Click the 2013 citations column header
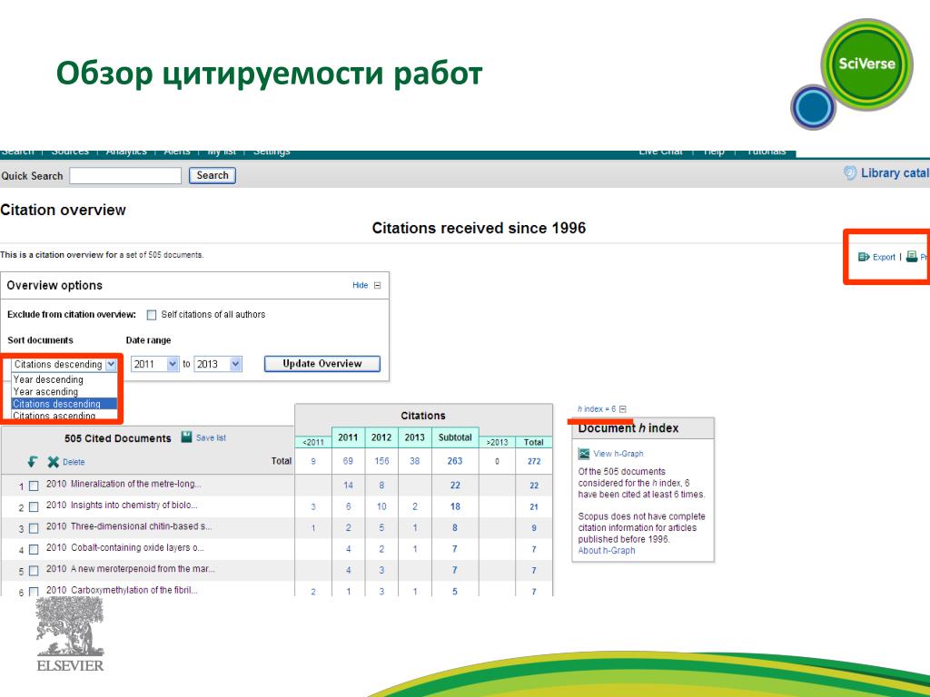Viewport: 930px width, 697px height. [414, 437]
